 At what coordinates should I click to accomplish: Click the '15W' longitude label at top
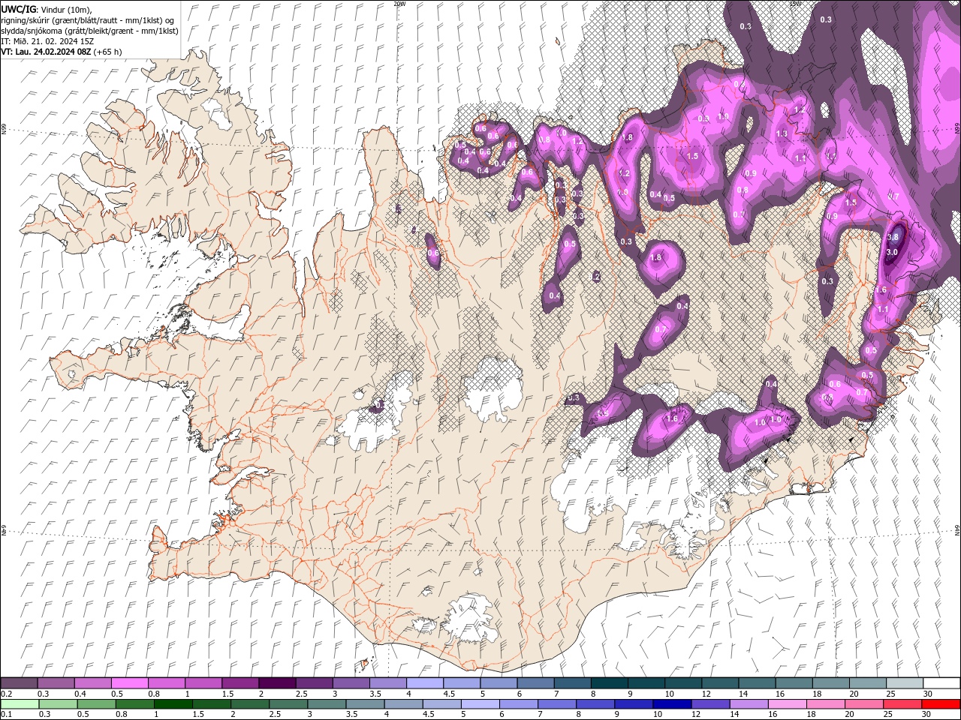pos(795,4)
